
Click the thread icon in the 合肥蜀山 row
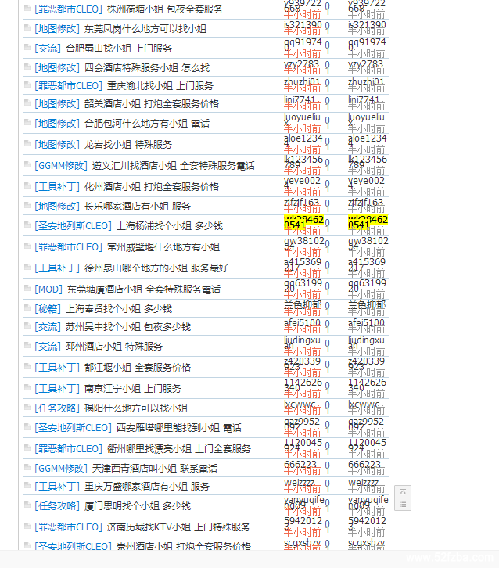point(27,47)
